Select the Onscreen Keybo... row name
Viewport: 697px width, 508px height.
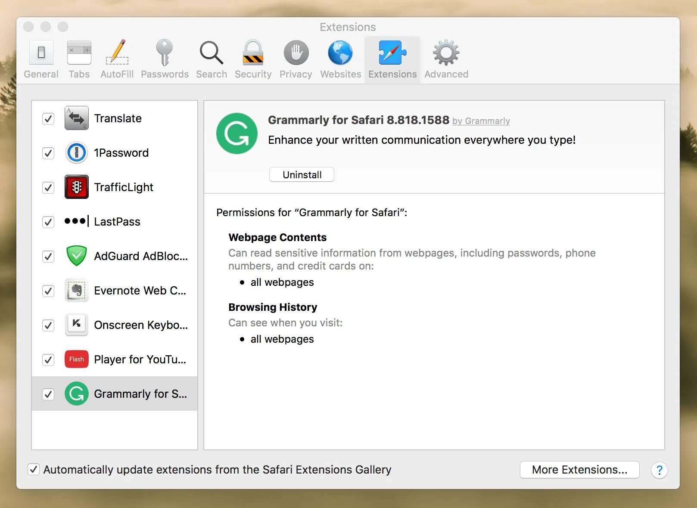coord(141,325)
